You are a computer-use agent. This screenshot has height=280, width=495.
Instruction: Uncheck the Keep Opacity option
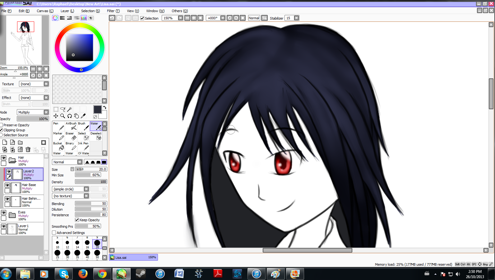tap(77, 220)
